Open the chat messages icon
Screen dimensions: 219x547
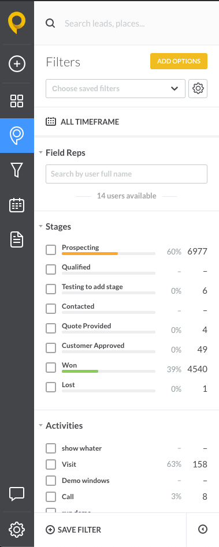point(17,494)
